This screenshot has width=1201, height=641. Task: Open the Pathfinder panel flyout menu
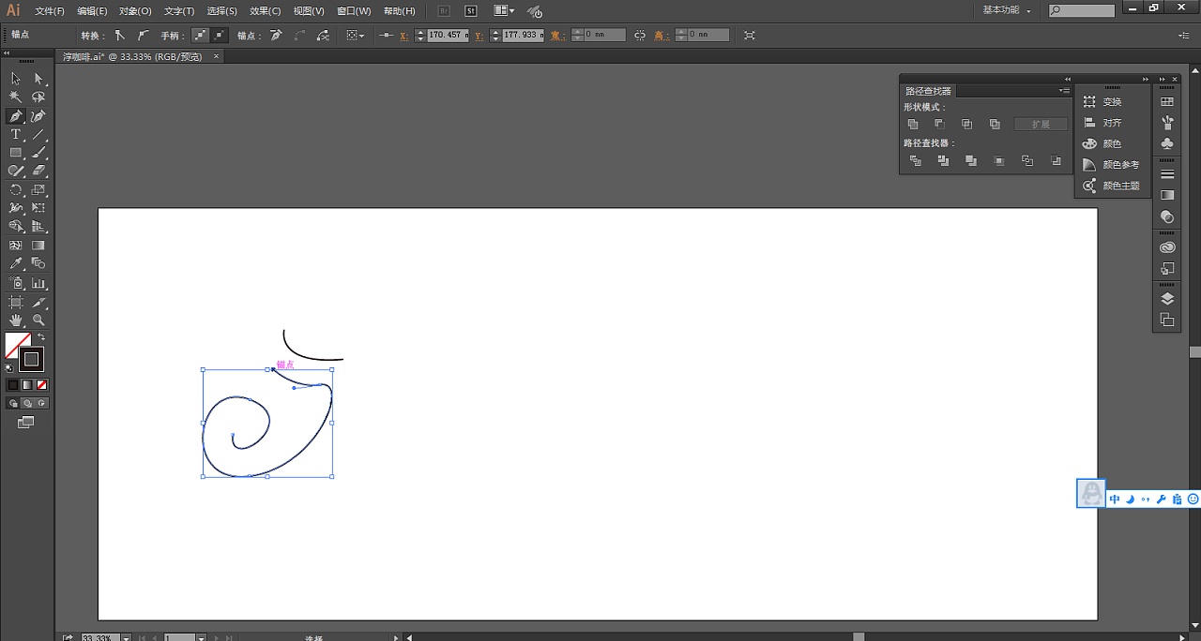[x=1065, y=91]
